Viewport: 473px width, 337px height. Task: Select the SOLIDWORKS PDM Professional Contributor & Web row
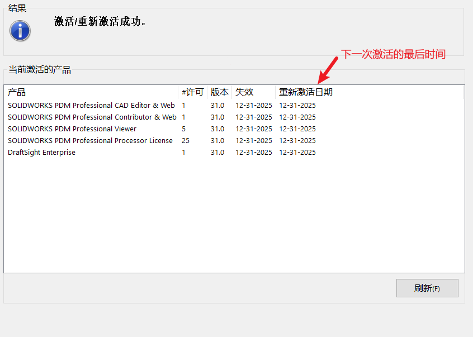click(x=91, y=117)
